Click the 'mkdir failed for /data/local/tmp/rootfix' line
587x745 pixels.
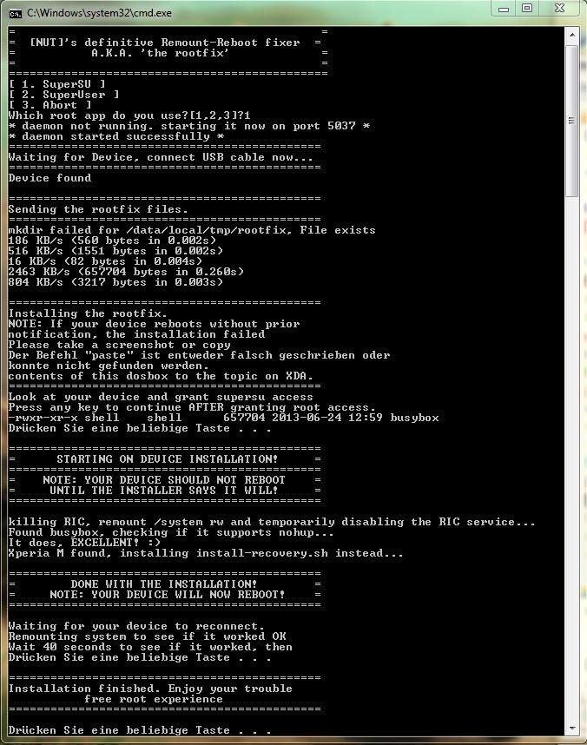pos(192,230)
